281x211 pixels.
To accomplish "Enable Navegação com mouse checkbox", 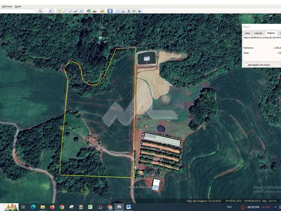I will click(246, 65).
